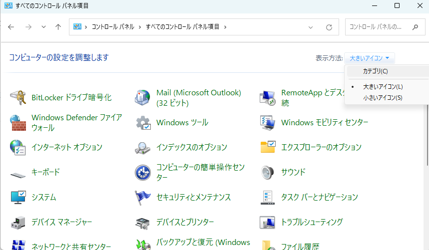Image resolution: width=429 pixels, height=250 pixels.
Task: Go forward with the right arrow
Action: 28,27
